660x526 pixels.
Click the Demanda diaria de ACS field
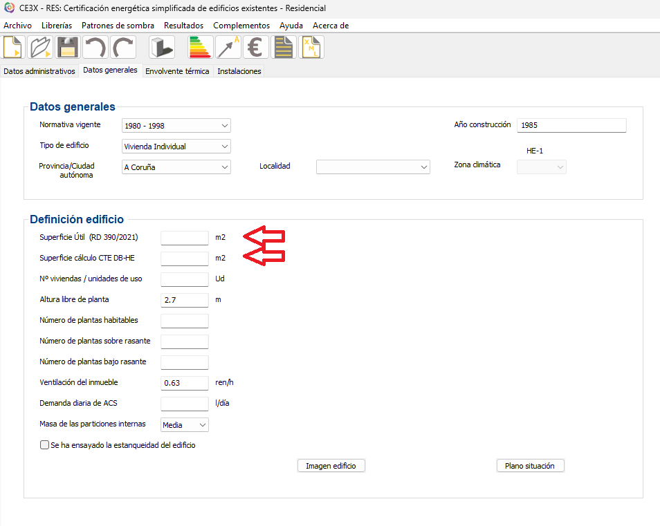tap(185, 404)
